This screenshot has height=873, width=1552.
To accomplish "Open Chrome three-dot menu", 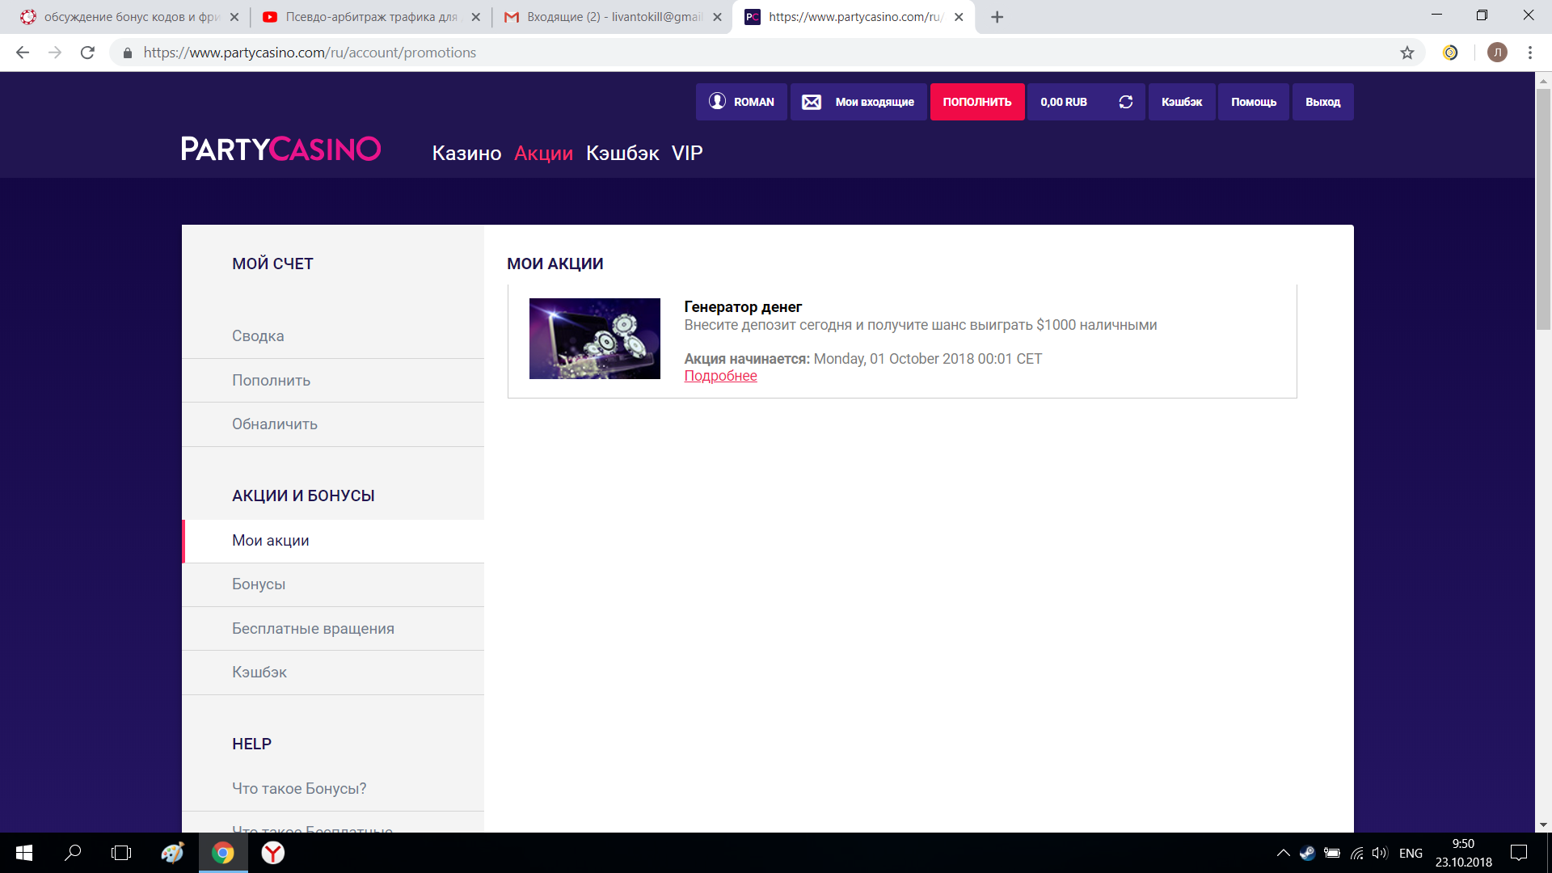I will click(x=1529, y=53).
